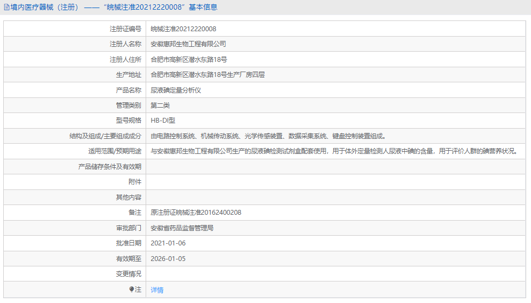The width and height of the screenshot is (531, 303).
Task: Click the lightbulb icon beside 注
Action: (x=132, y=290)
